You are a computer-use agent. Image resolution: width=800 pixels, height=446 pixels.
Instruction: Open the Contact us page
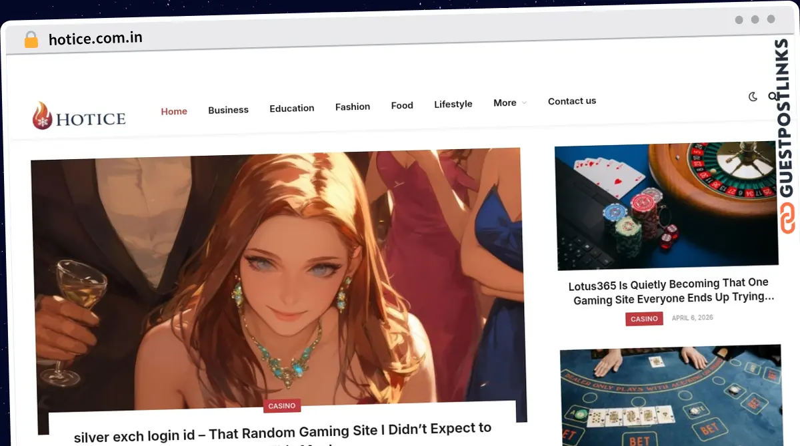tap(572, 101)
